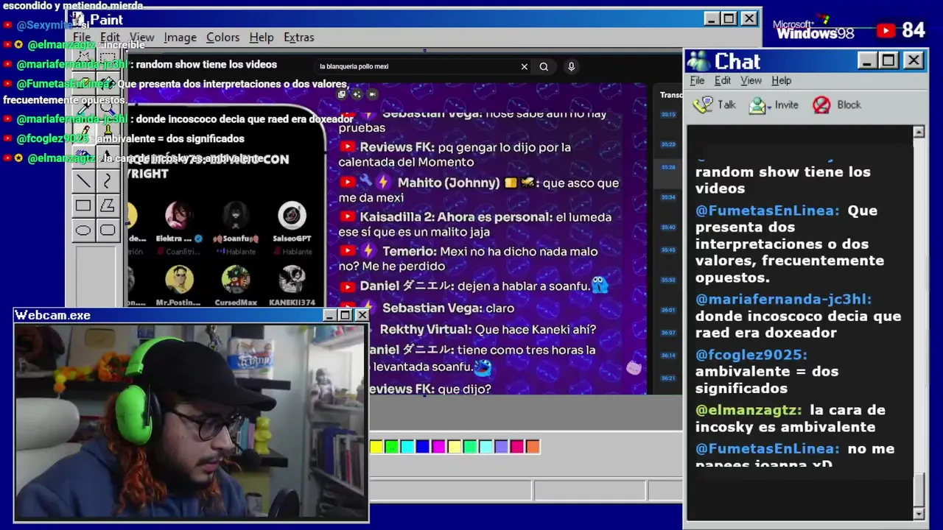This screenshot has height=530, width=943.
Task: Open the Chat window View menu
Action: point(751,80)
